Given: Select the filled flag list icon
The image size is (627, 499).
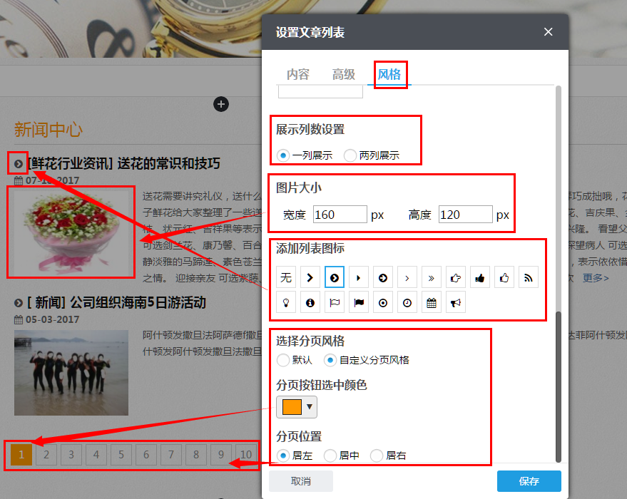Looking at the screenshot, I should 358,302.
